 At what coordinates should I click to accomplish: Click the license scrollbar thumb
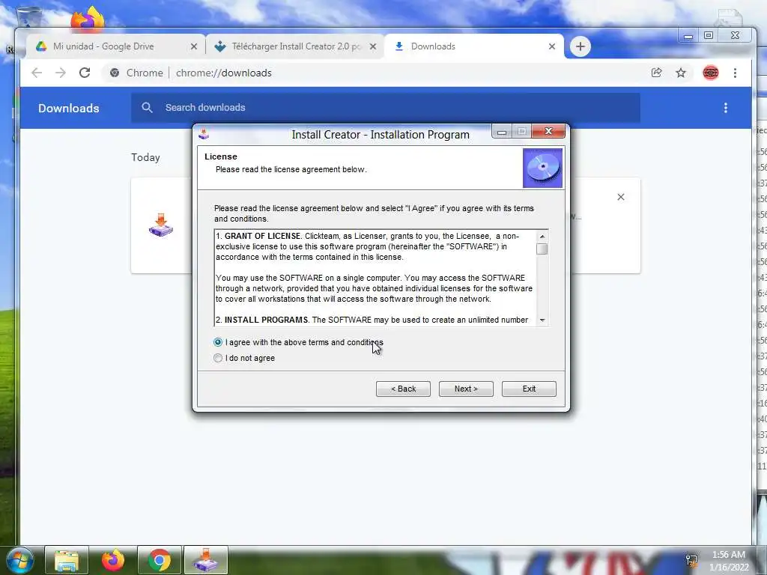[x=542, y=249]
